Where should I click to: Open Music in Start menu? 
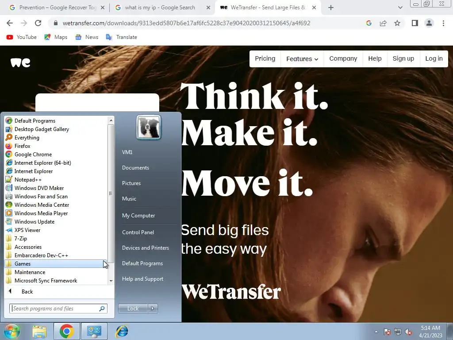click(x=129, y=199)
